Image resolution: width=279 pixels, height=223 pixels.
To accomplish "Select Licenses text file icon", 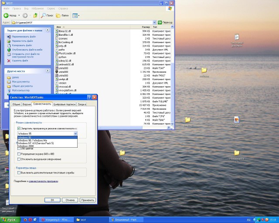I will [57, 38].
